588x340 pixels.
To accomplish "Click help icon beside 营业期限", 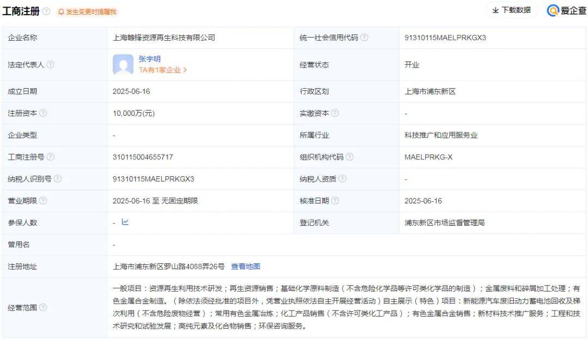I will tap(43, 201).
